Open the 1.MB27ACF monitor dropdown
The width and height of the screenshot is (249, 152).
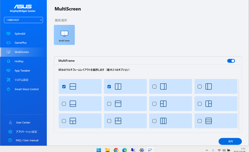[23, 20]
